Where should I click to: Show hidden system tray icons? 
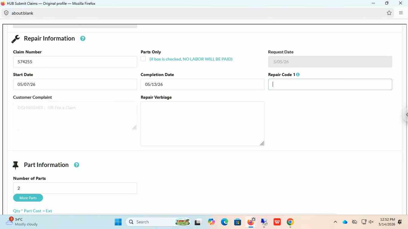click(x=335, y=222)
